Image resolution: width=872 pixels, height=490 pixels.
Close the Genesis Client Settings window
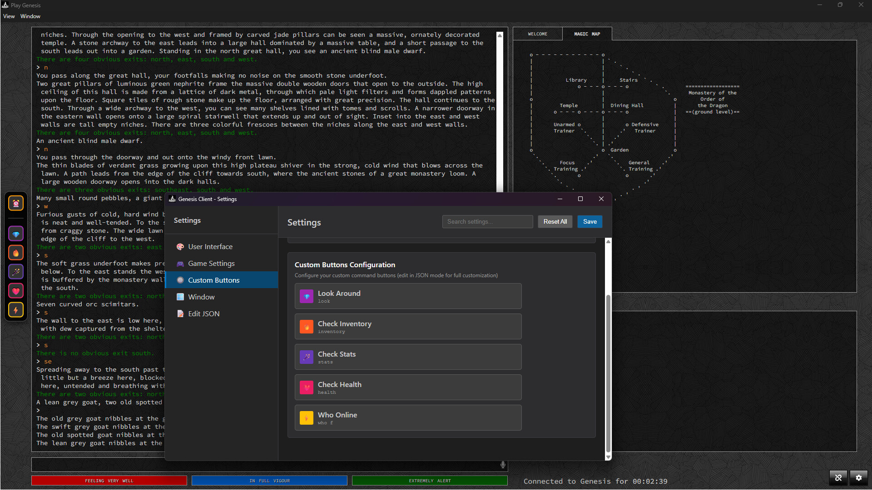click(x=601, y=199)
